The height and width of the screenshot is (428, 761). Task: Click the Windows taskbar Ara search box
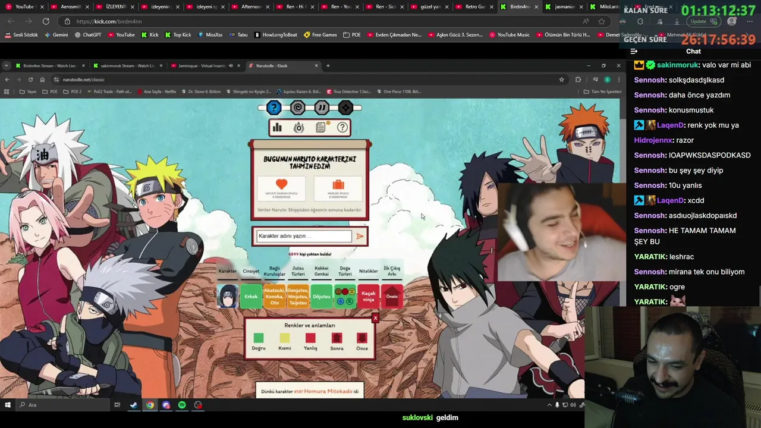pyautogui.click(x=62, y=405)
